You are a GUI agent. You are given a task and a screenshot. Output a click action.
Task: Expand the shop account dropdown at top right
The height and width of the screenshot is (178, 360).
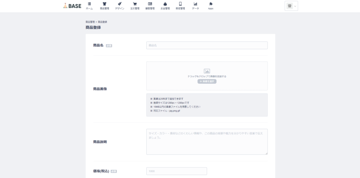(291, 6)
